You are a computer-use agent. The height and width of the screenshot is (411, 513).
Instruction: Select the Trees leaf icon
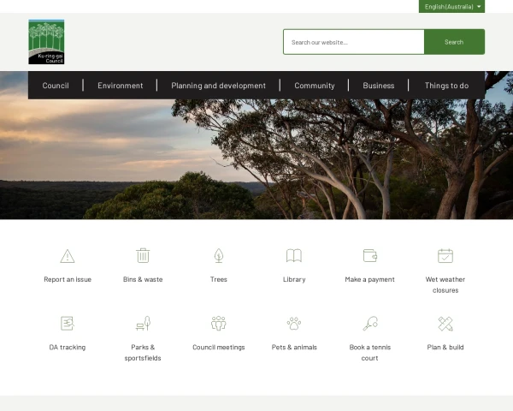[x=219, y=255]
